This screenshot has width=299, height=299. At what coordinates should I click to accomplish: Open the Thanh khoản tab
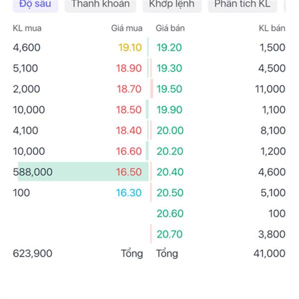(101, 4)
